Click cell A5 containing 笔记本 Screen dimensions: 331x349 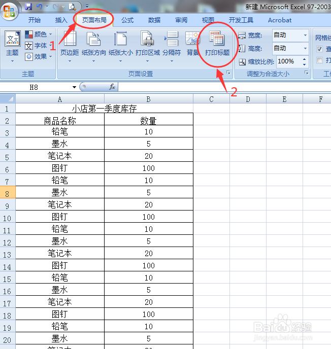click(60, 156)
